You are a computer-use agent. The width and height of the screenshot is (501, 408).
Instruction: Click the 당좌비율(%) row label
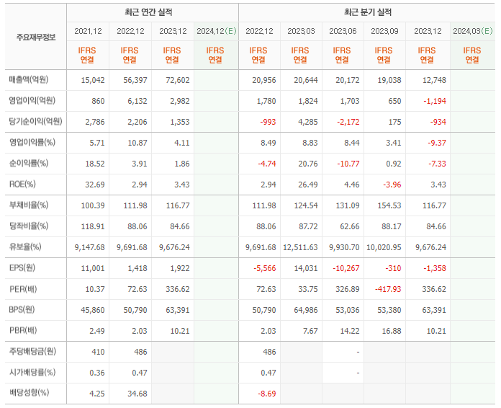click(x=29, y=226)
